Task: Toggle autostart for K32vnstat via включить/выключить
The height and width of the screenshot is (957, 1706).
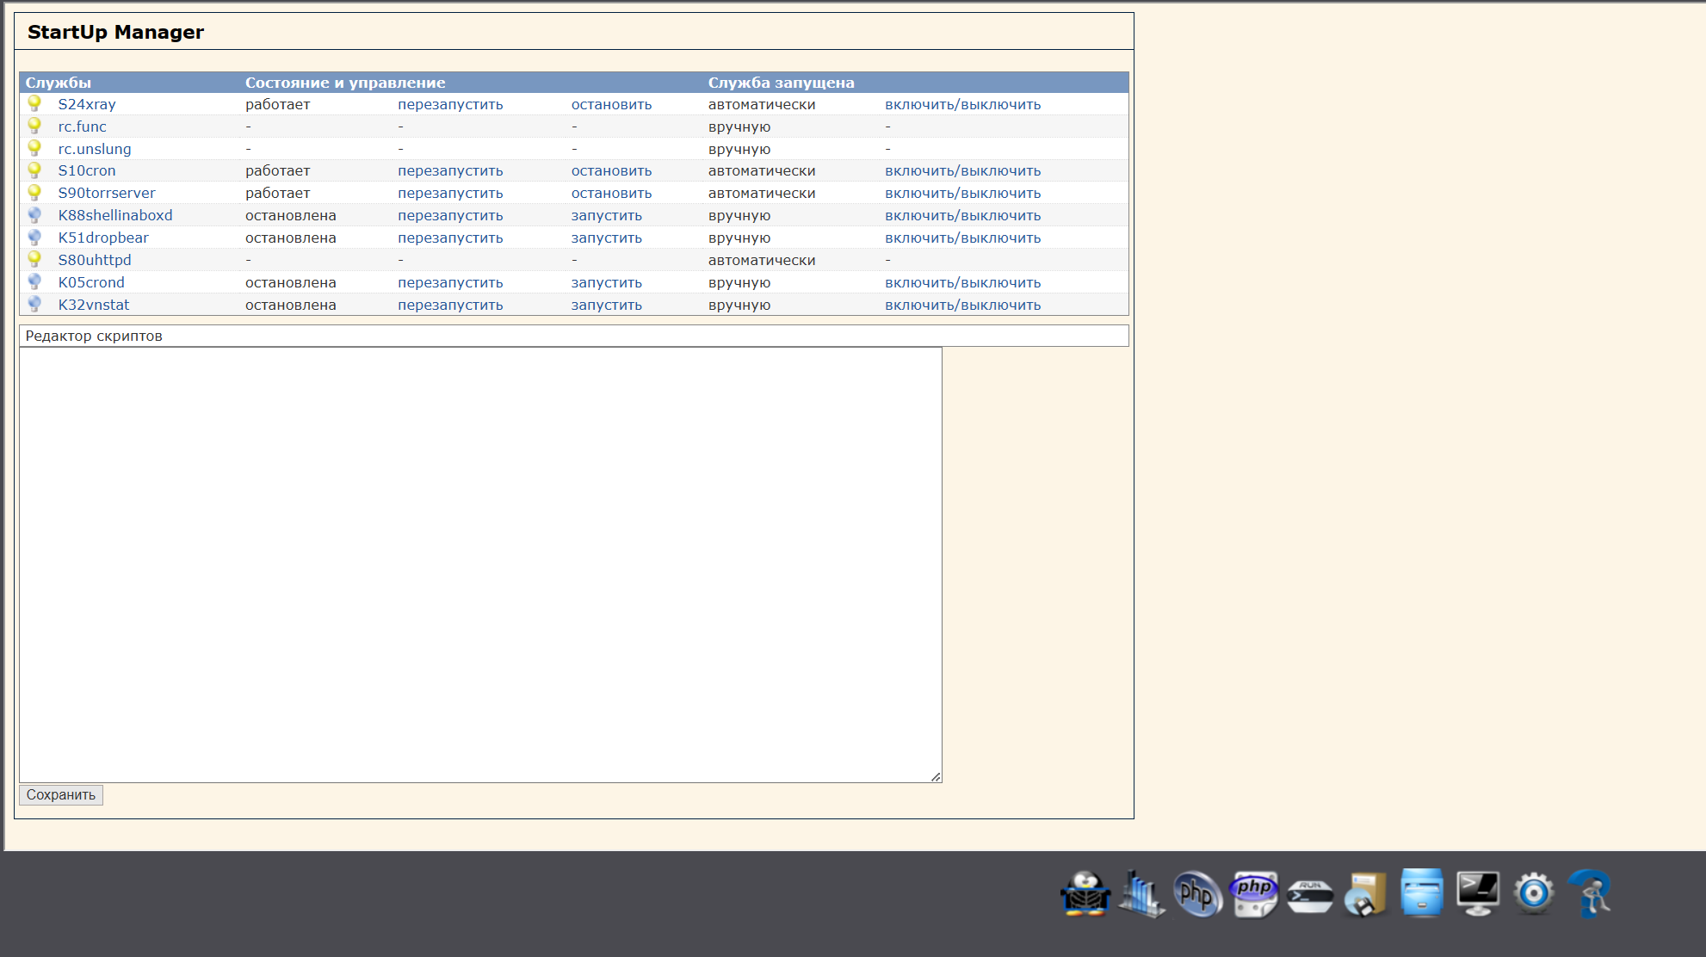Action: click(x=962, y=305)
